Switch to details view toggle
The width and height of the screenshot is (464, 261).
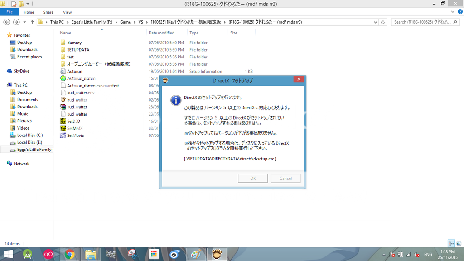(x=451, y=243)
